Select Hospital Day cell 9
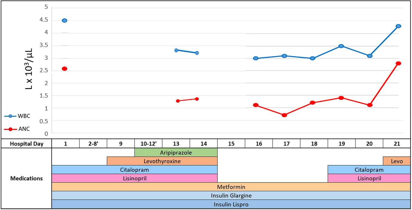412x210 pixels. tap(121, 144)
